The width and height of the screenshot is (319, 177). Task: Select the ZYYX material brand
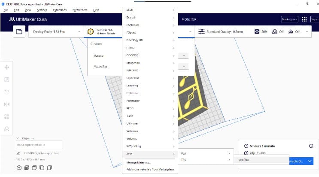tap(150, 154)
